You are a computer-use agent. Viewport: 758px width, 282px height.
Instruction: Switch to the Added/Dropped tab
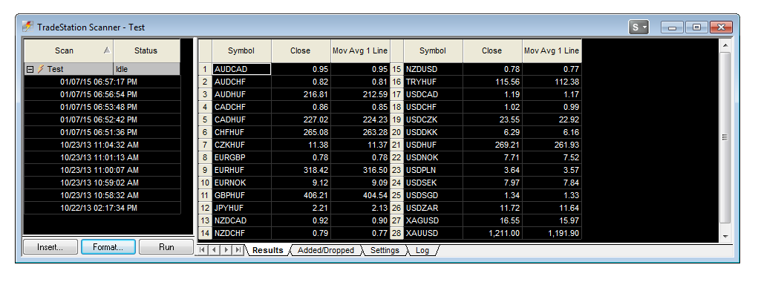coord(326,250)
